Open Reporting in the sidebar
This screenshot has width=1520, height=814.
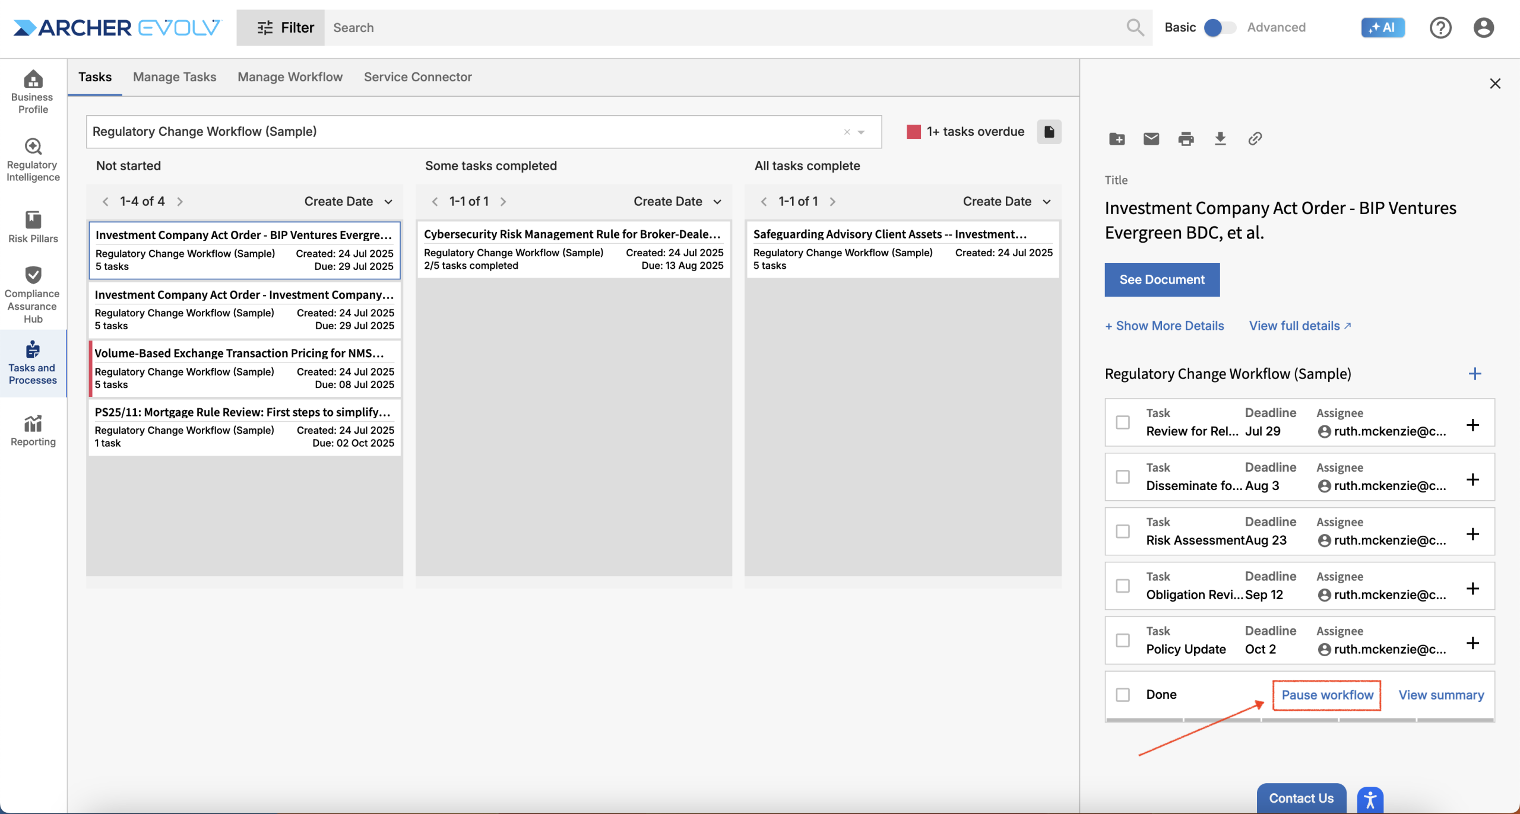(x=33, y=431)
